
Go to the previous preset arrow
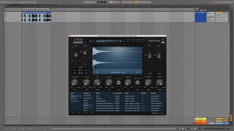tap(94, 41)
